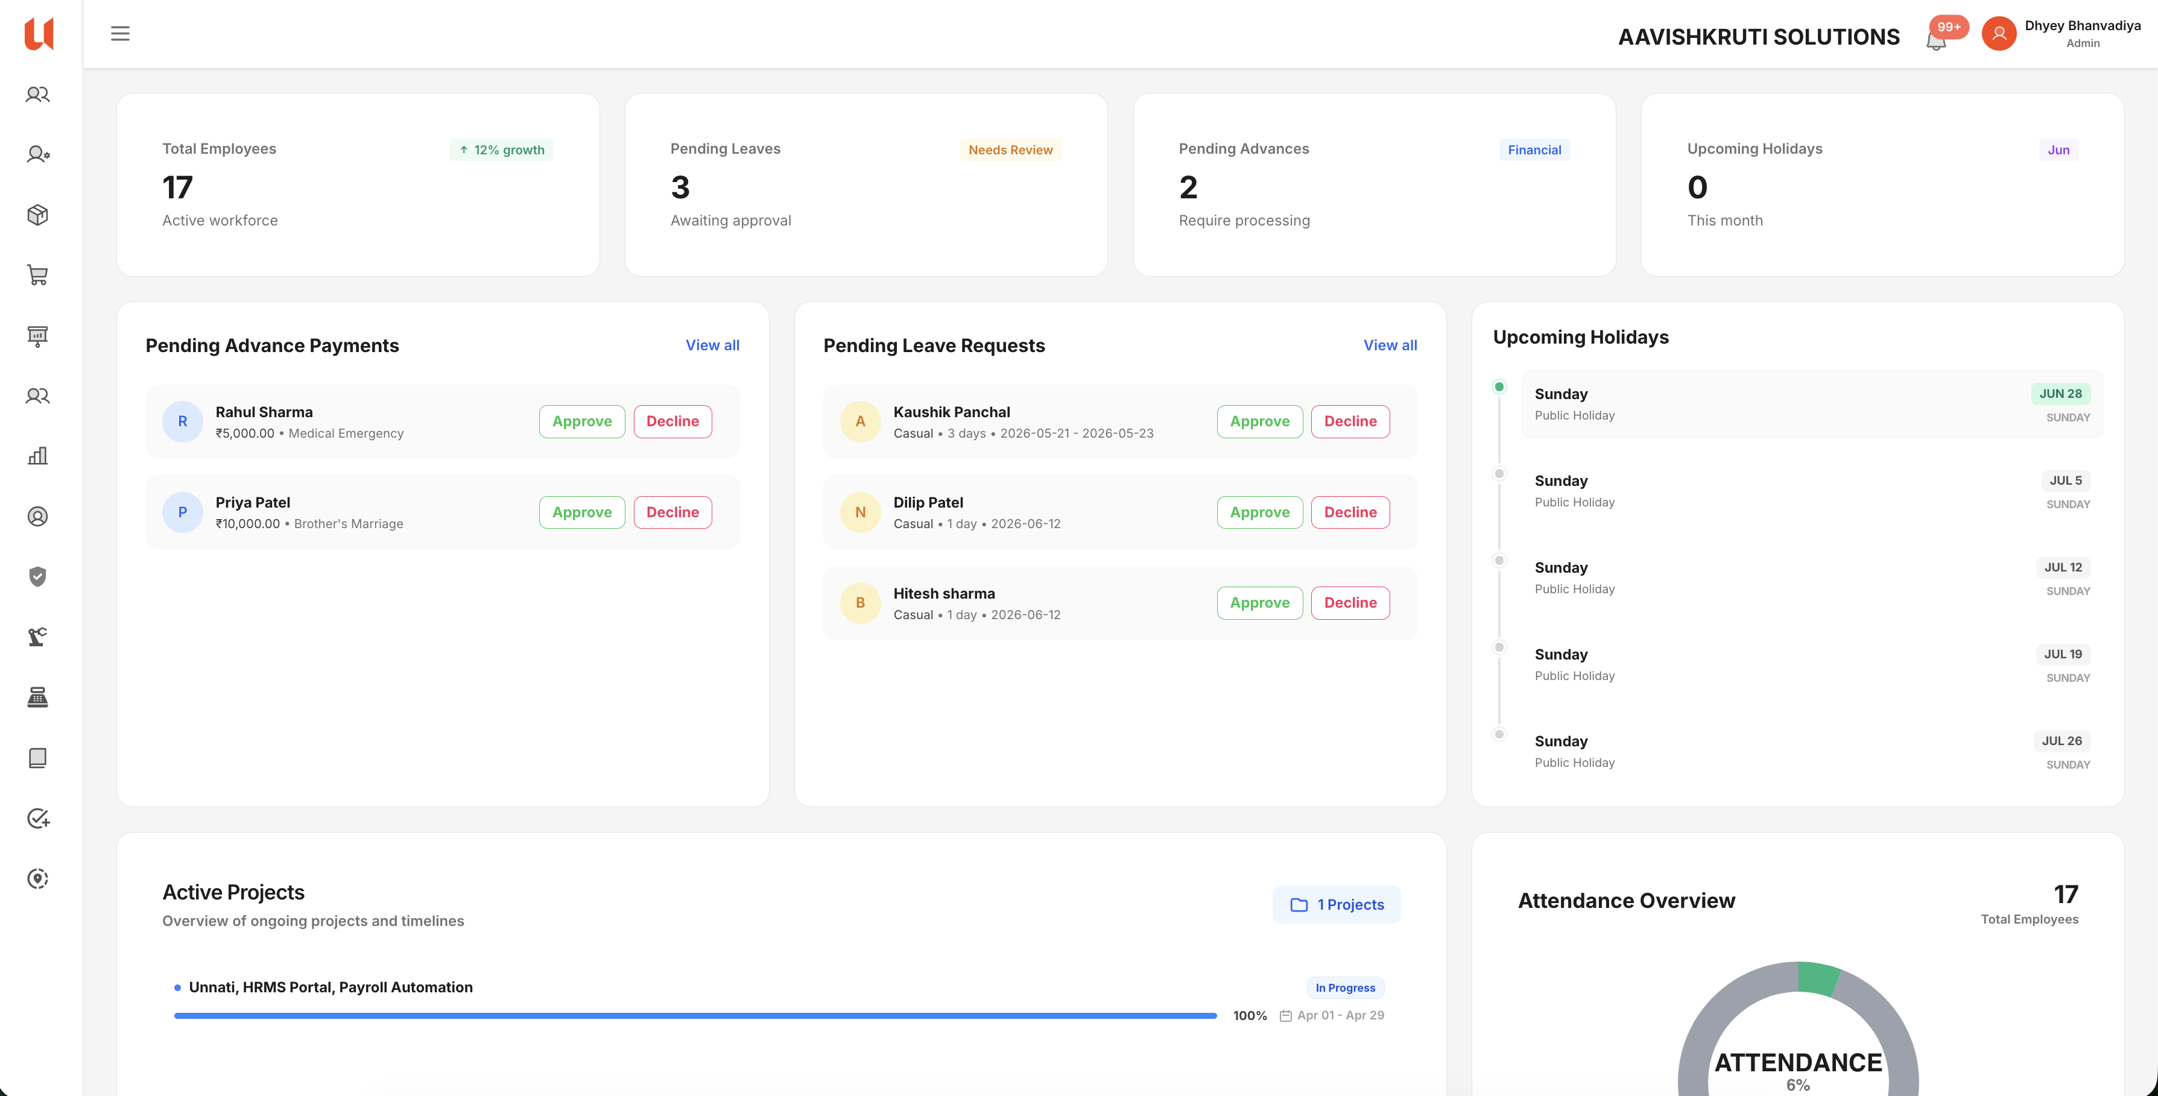This screenshot has width=2158, height=1096.
Task: Click Kaushik Panchal's A avatar
Action: [x=860, y=421]
